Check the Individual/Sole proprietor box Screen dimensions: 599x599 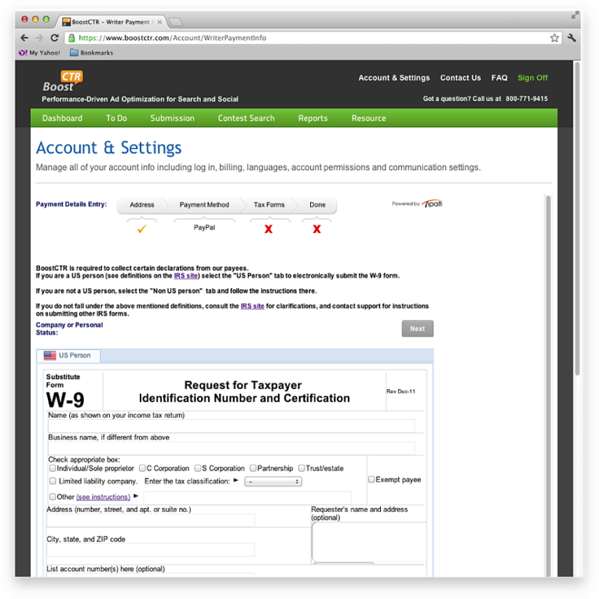pyautogui.click(x=53, y=468)
